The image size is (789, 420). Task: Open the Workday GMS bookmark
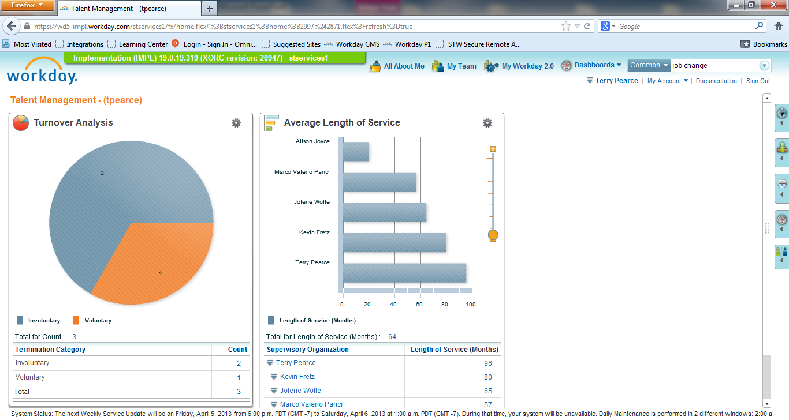pos(352,44)
